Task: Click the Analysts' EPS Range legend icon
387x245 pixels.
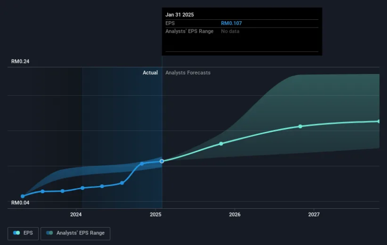Action: tap(49, 233)
